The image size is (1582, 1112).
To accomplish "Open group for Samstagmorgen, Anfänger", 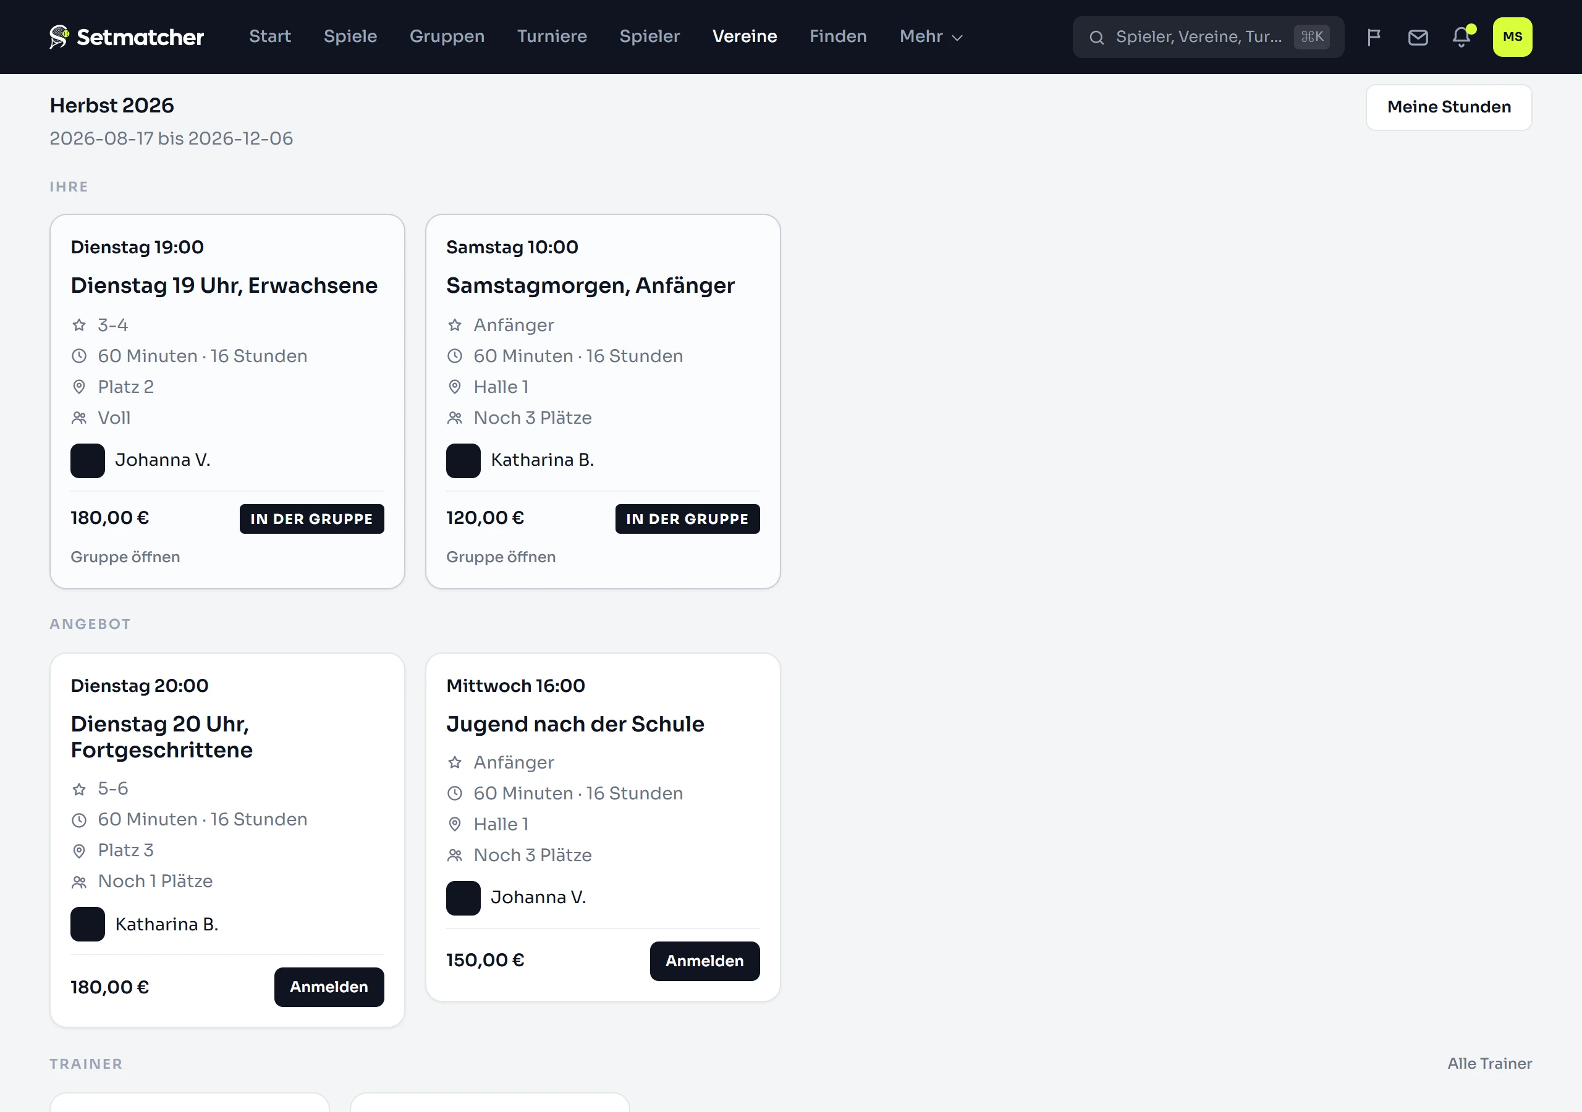I will [x=501, y=557].
